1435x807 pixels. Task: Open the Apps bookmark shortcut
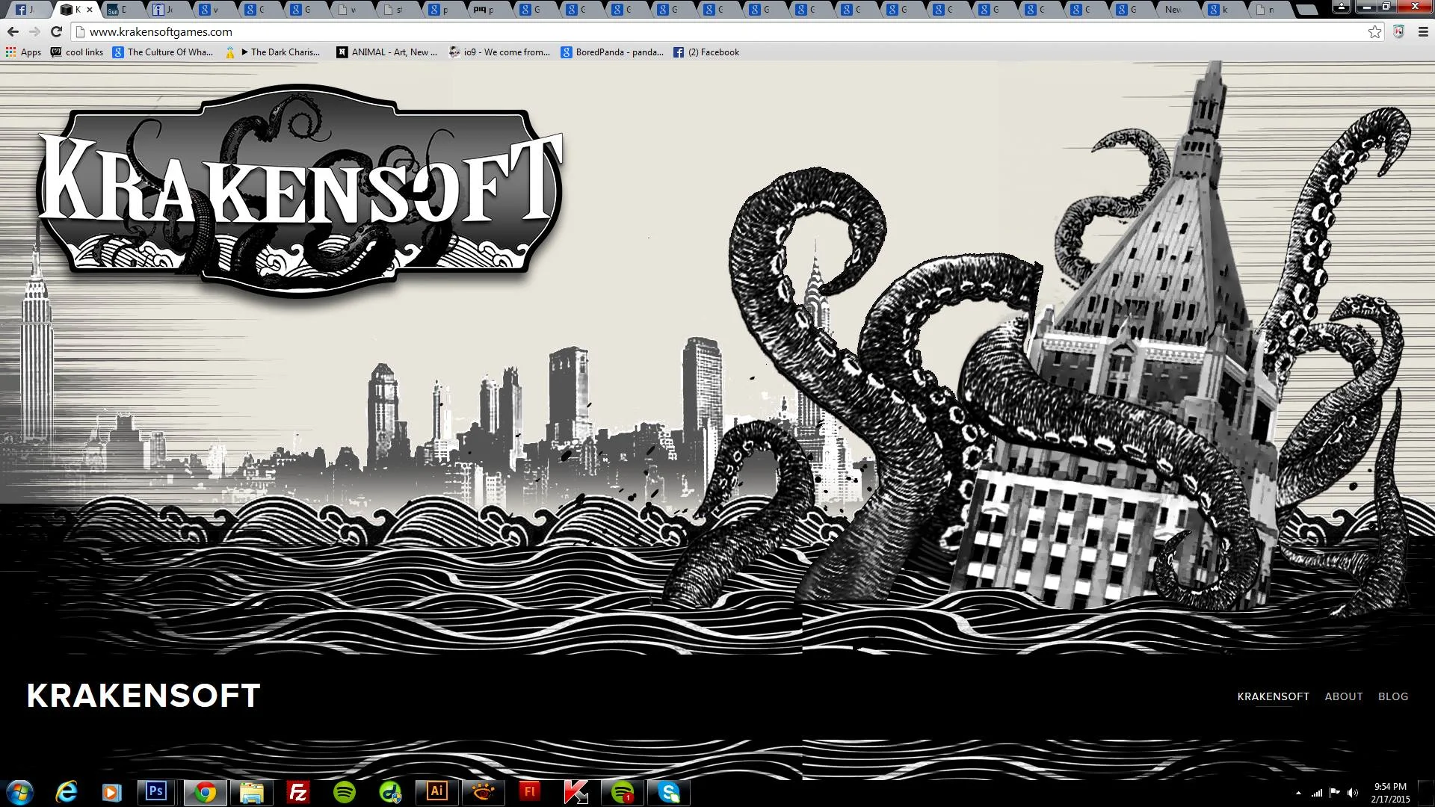pyautogui.click(x=23, y=52)
